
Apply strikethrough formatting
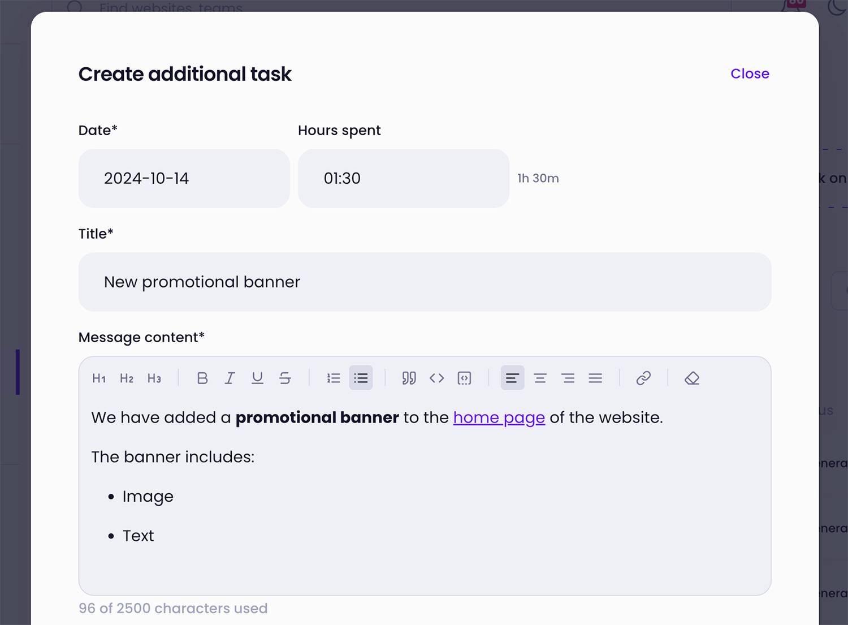(285, 378)
